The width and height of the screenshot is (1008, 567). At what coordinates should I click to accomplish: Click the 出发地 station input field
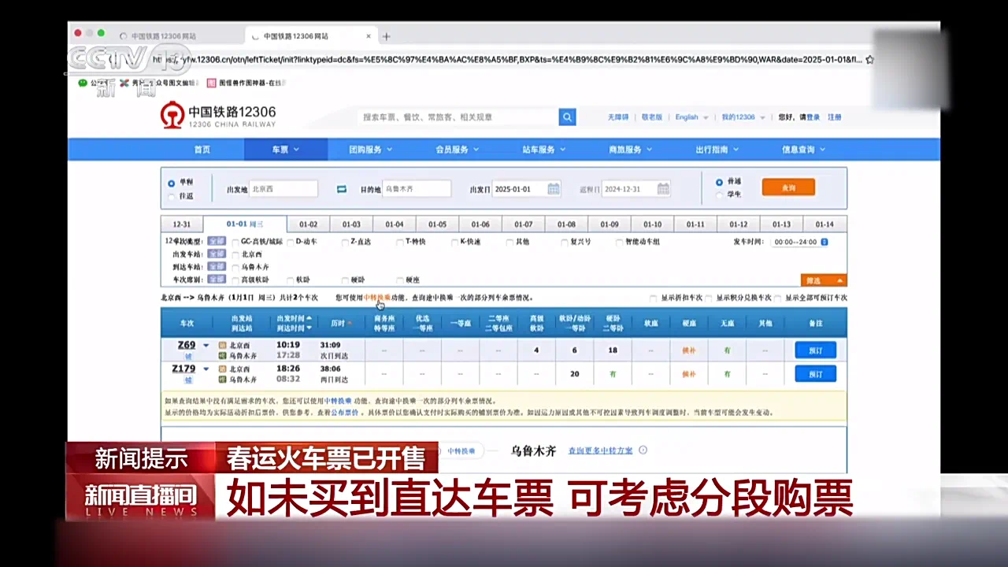[x=283, y=189]
